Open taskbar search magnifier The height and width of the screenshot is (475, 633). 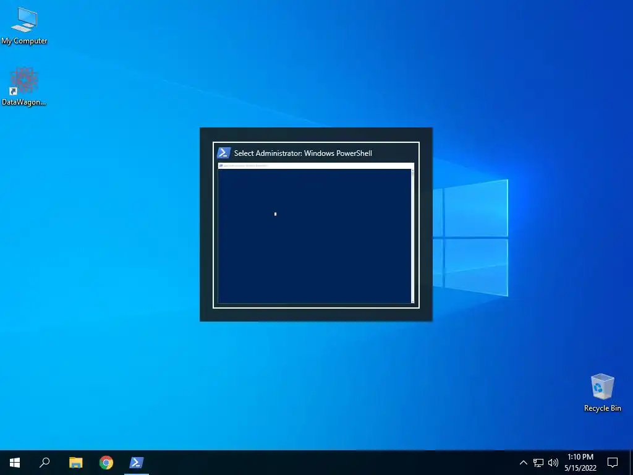click(x=45, y=463)
